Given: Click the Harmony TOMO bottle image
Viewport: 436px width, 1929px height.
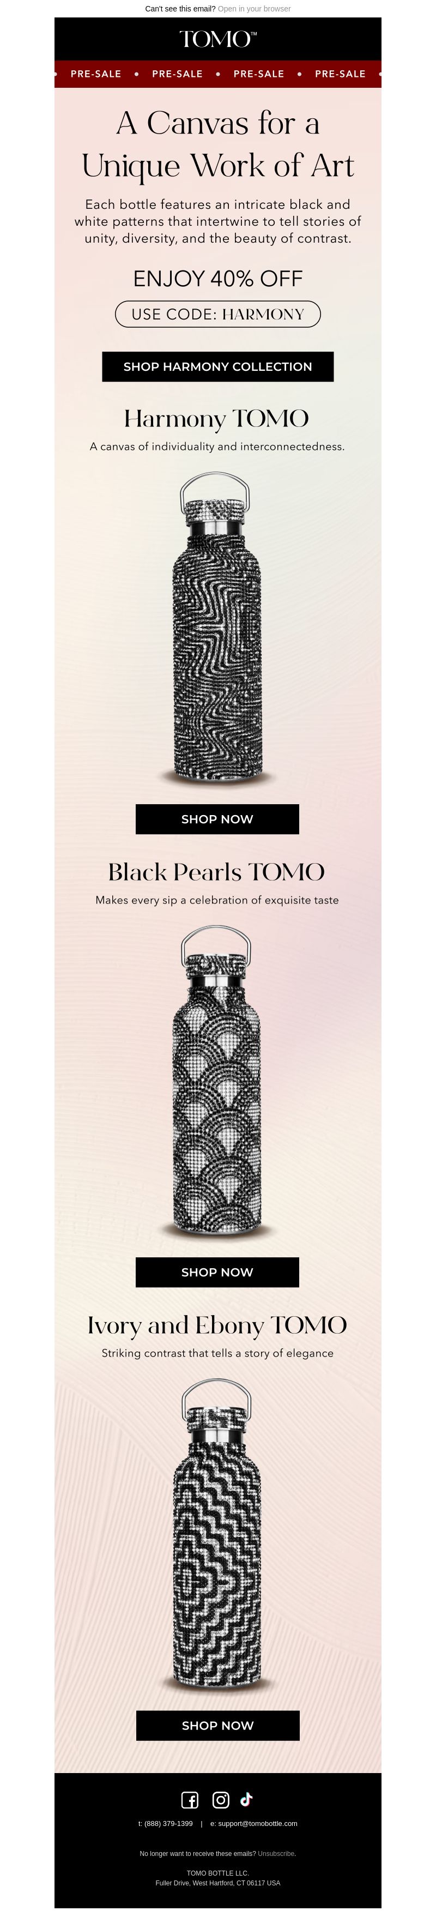Looking at the screenshot, I should tap(217, 628).
